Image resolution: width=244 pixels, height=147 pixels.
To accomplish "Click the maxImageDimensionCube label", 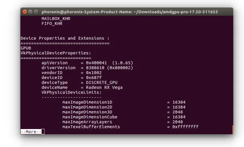I will (x=90, y=117).
